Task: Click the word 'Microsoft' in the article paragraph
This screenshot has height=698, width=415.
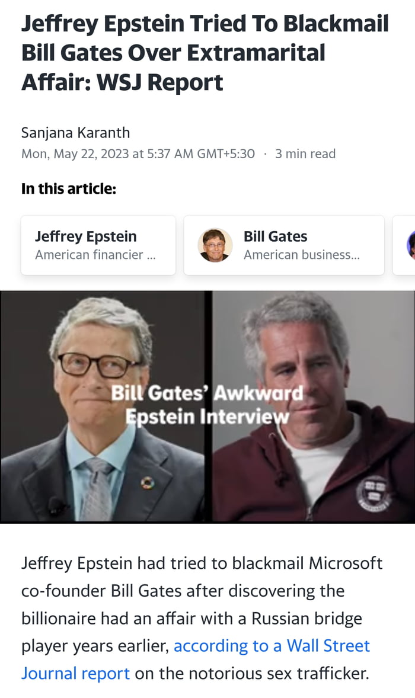Action: [346, 563]
